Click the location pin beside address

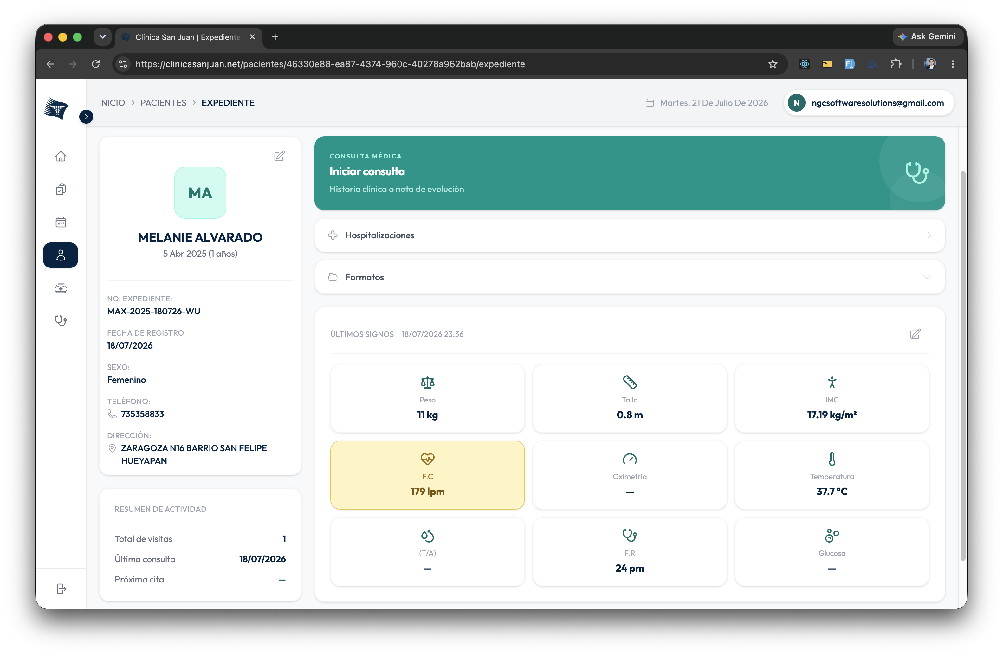coord(112,448)
